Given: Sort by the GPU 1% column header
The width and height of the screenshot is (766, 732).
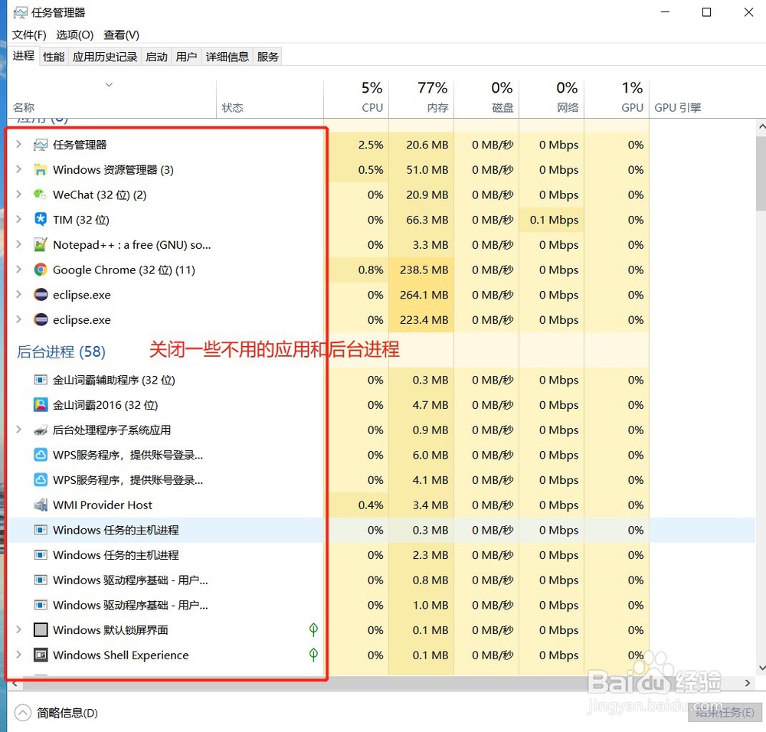Looking at the screenshot, I should click(617, 98).
